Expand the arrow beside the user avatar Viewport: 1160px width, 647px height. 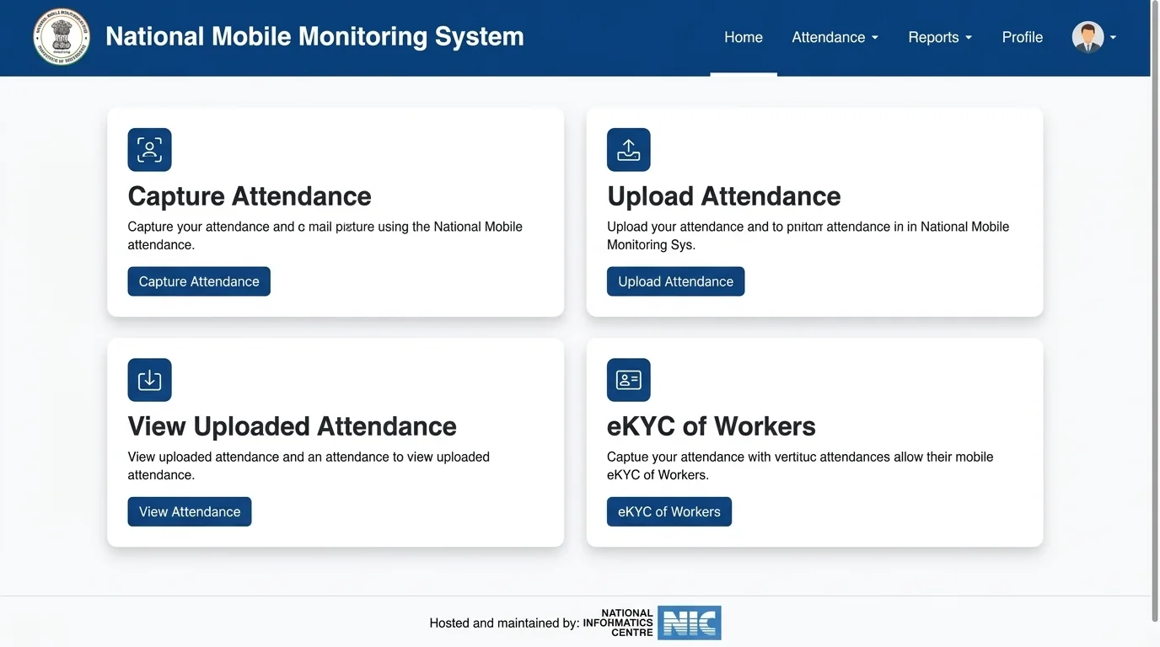[x=1114, y=38]
